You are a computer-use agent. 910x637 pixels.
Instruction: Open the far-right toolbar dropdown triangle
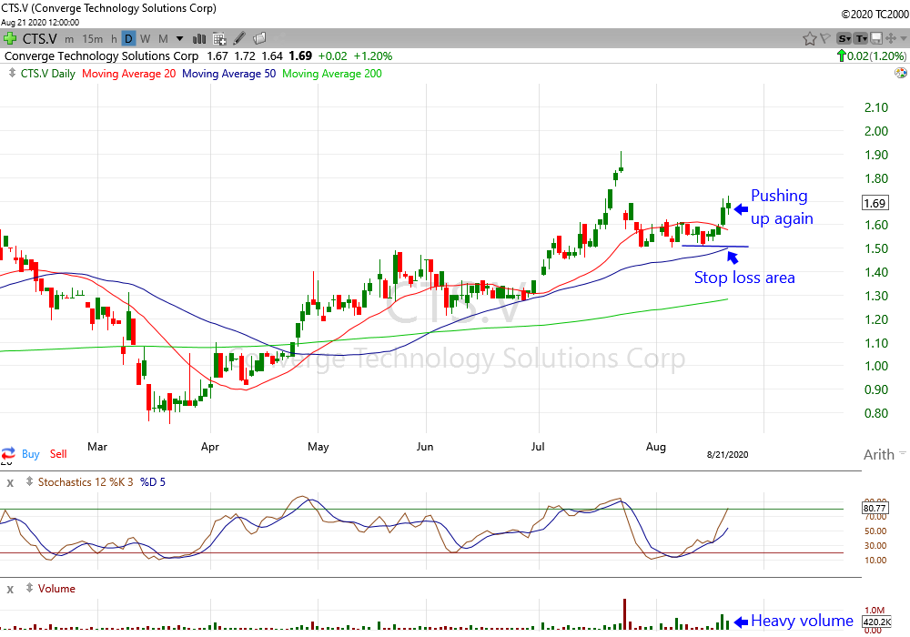[903, 39]
